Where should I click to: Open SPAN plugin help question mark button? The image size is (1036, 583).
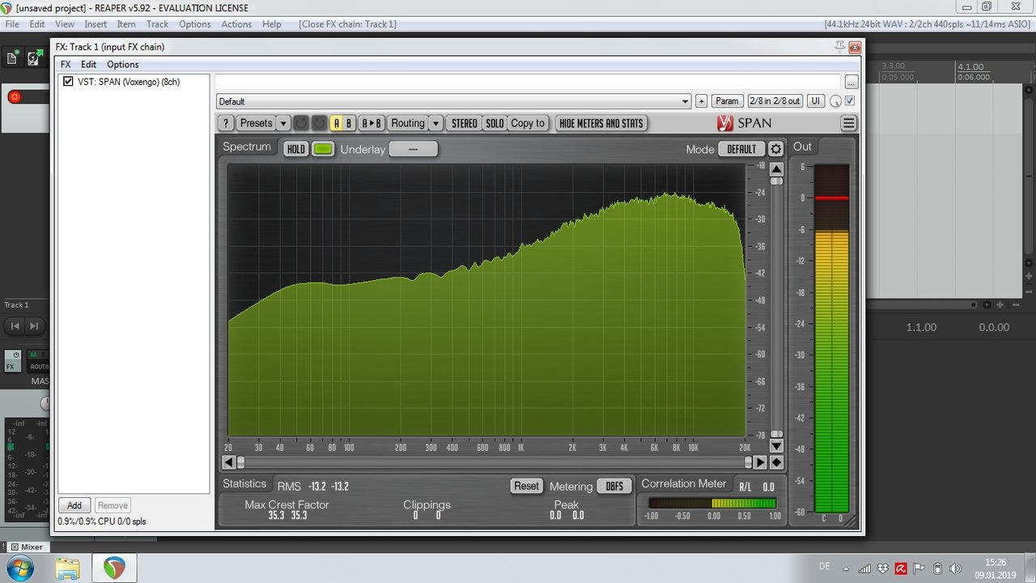click(x=226, y=123)
